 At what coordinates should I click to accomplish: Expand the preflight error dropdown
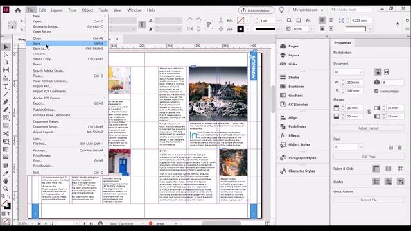(176, 224)
